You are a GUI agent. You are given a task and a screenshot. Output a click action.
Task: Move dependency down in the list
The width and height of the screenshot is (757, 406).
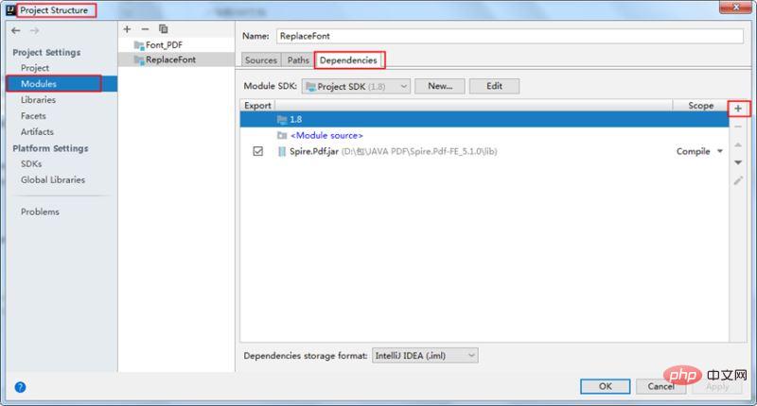click(738, 162)
